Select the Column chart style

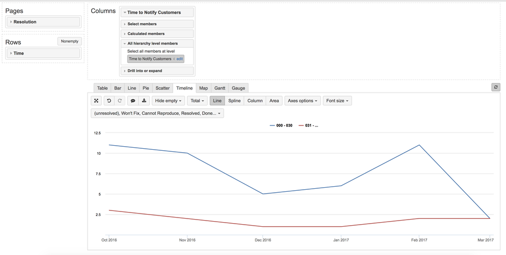(255, 101)
